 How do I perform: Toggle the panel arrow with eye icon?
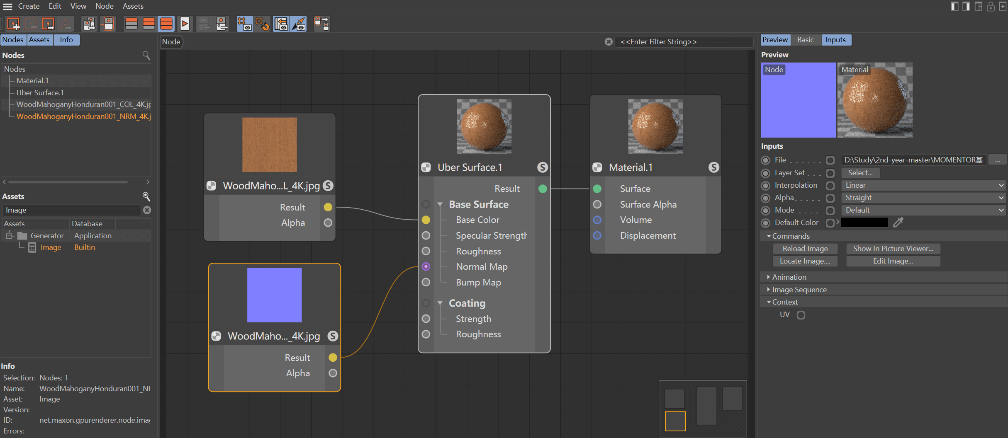281,24
